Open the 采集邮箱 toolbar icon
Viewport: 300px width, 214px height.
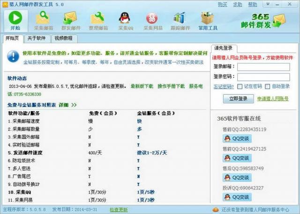(x=44, y=18)
